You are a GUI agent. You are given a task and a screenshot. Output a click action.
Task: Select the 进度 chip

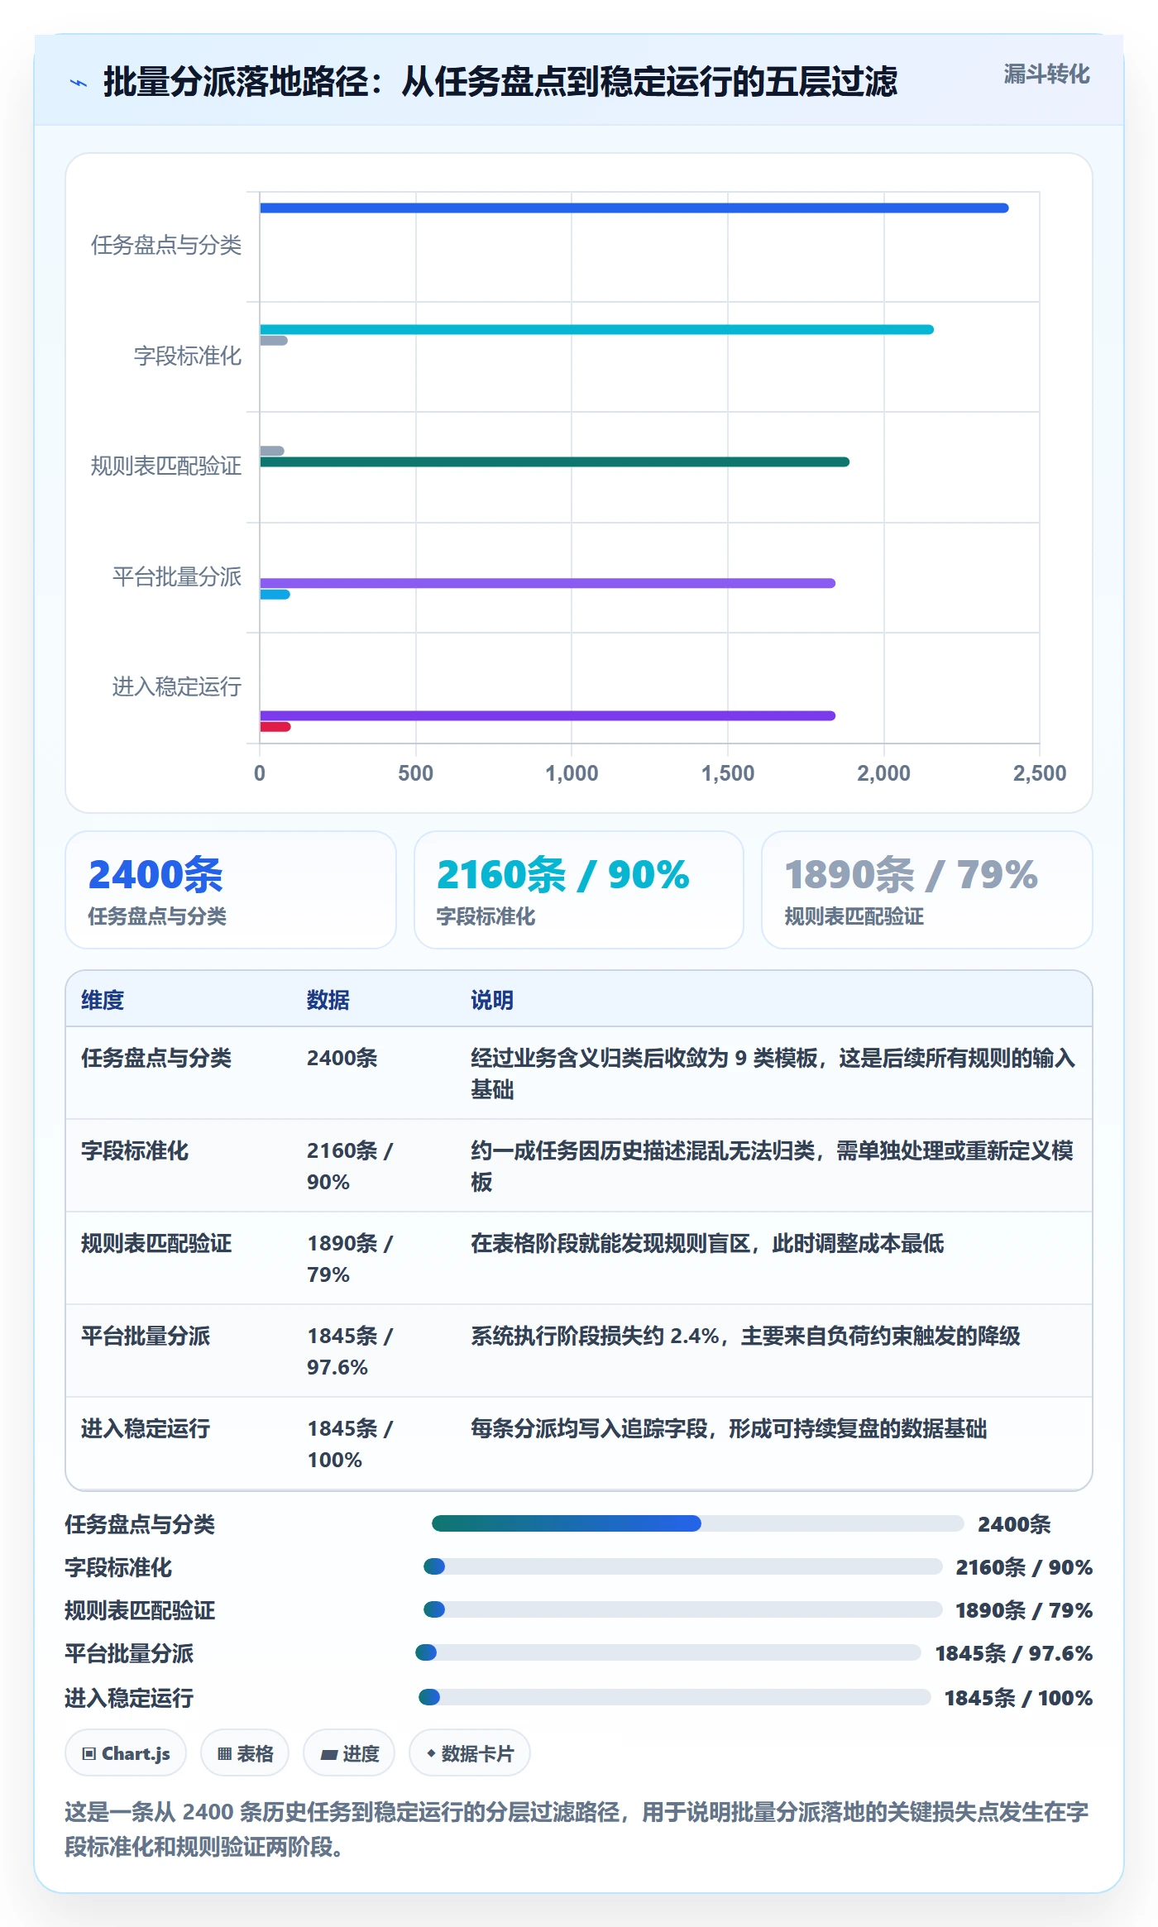click(349, 1753)
